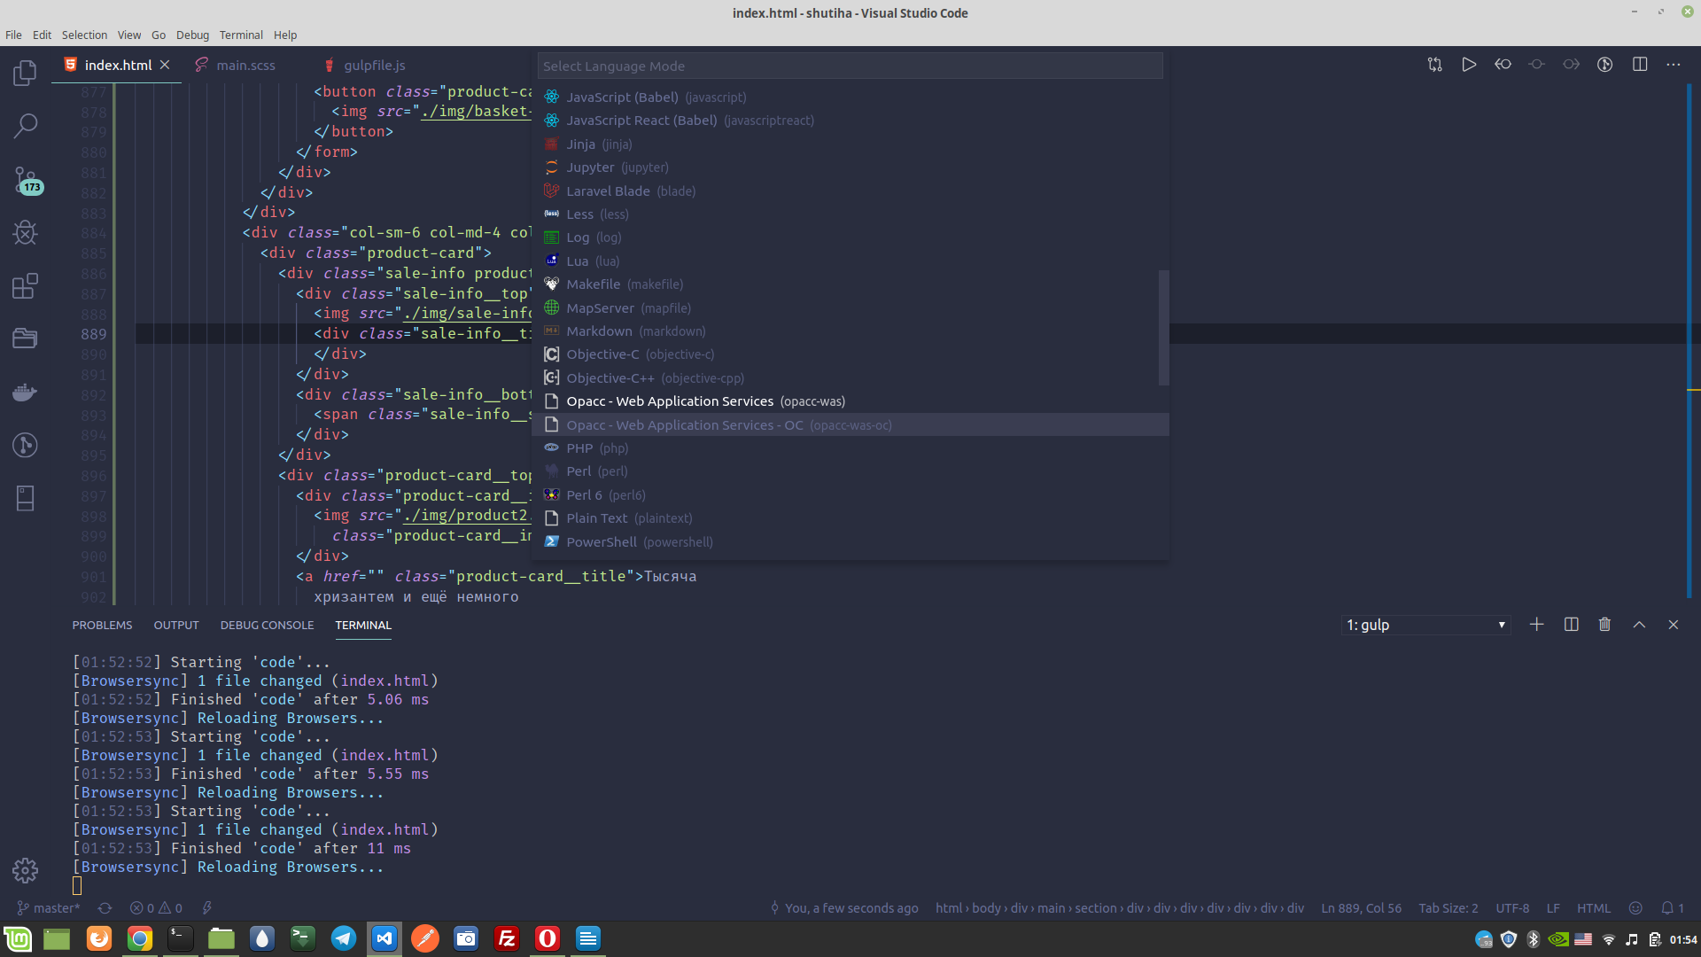Open Google Chrome from the taskbar

point(139,938)
